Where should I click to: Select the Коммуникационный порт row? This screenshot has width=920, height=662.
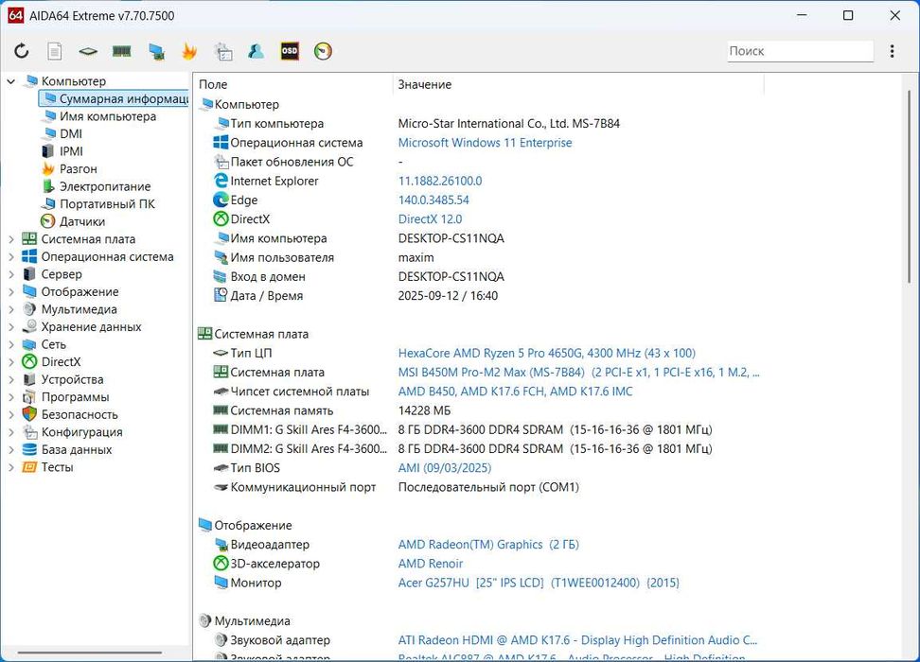click(481, 487)
